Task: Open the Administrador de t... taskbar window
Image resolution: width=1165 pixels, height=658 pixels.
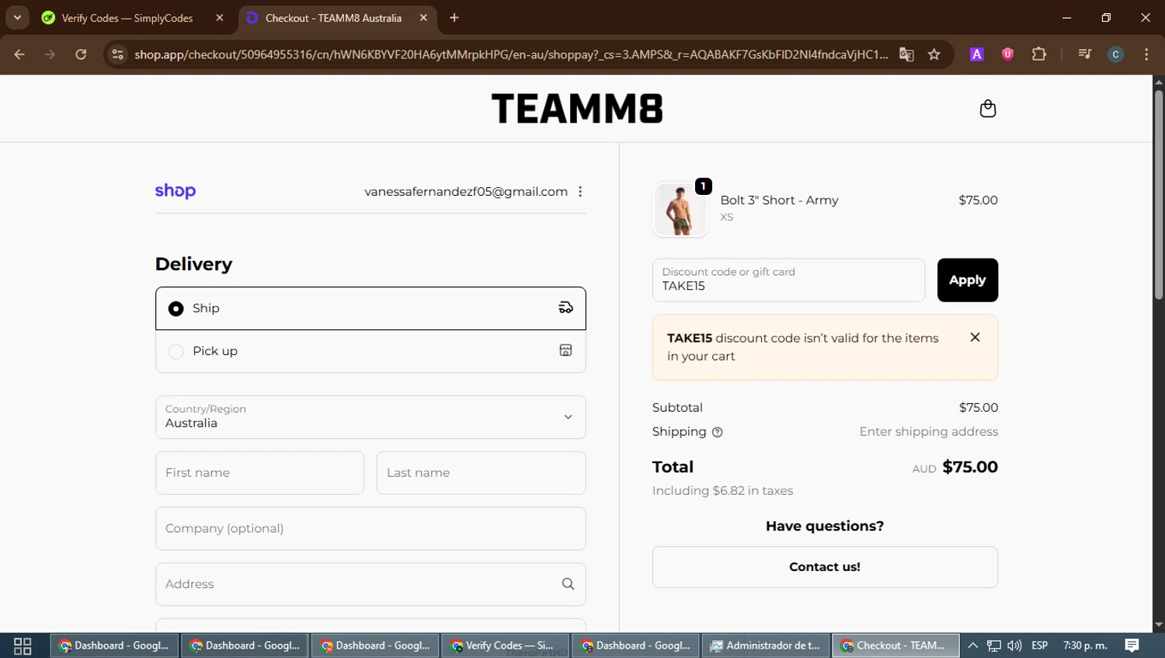Action: click(765, 646)
